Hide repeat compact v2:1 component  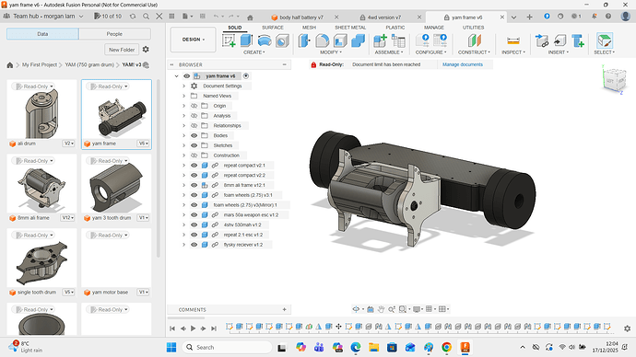point(194,165)
